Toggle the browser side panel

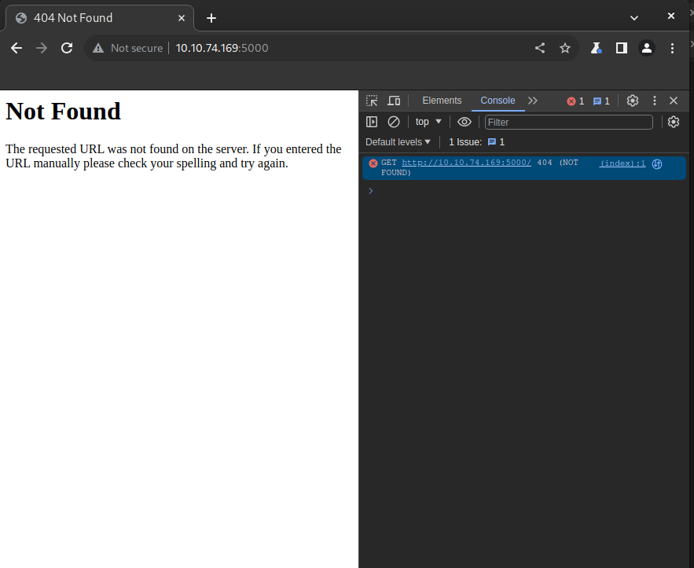pos(622,48)
